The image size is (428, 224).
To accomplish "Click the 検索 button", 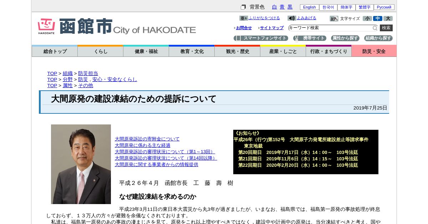I will [x=386, y=28].
